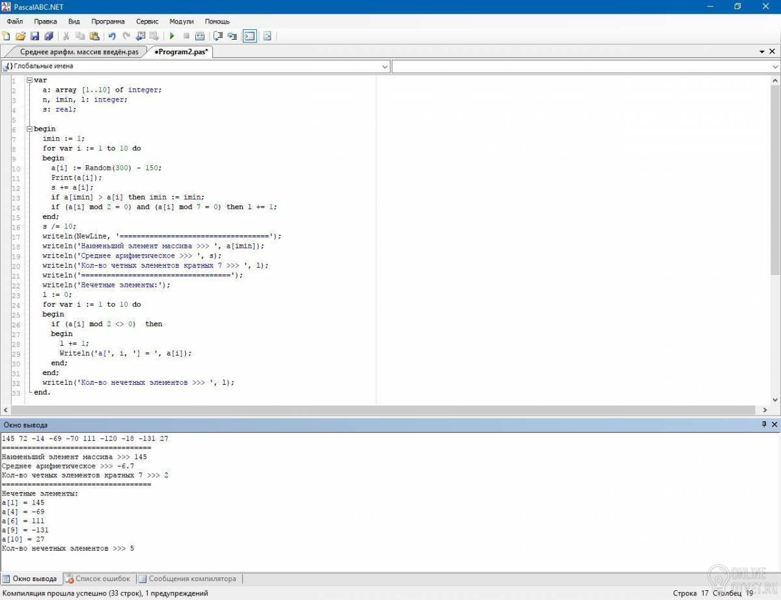Click the Save All toolbar icon
Screen dimensions: 781x600
click(48, 36)
